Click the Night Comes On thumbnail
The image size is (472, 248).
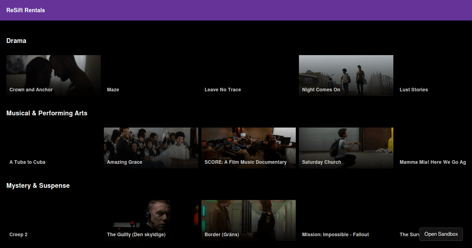[346, 76]
